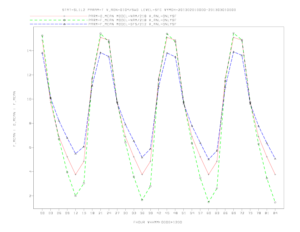Screen dimensions: 300x232
Task: Click y-axis tick value 10
Action: [29, 99]
